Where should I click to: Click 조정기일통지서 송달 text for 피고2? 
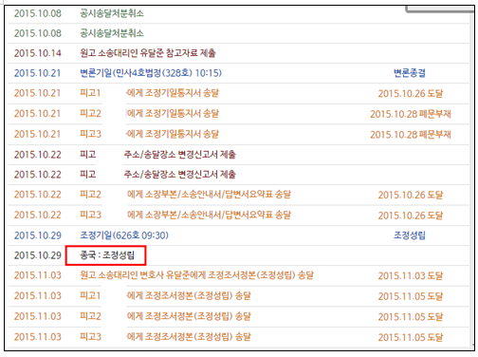tap(181, 114)
